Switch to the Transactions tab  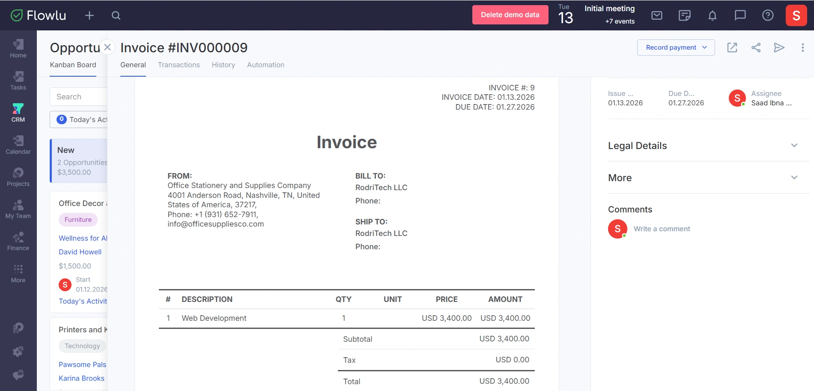[x=179, y=65]
